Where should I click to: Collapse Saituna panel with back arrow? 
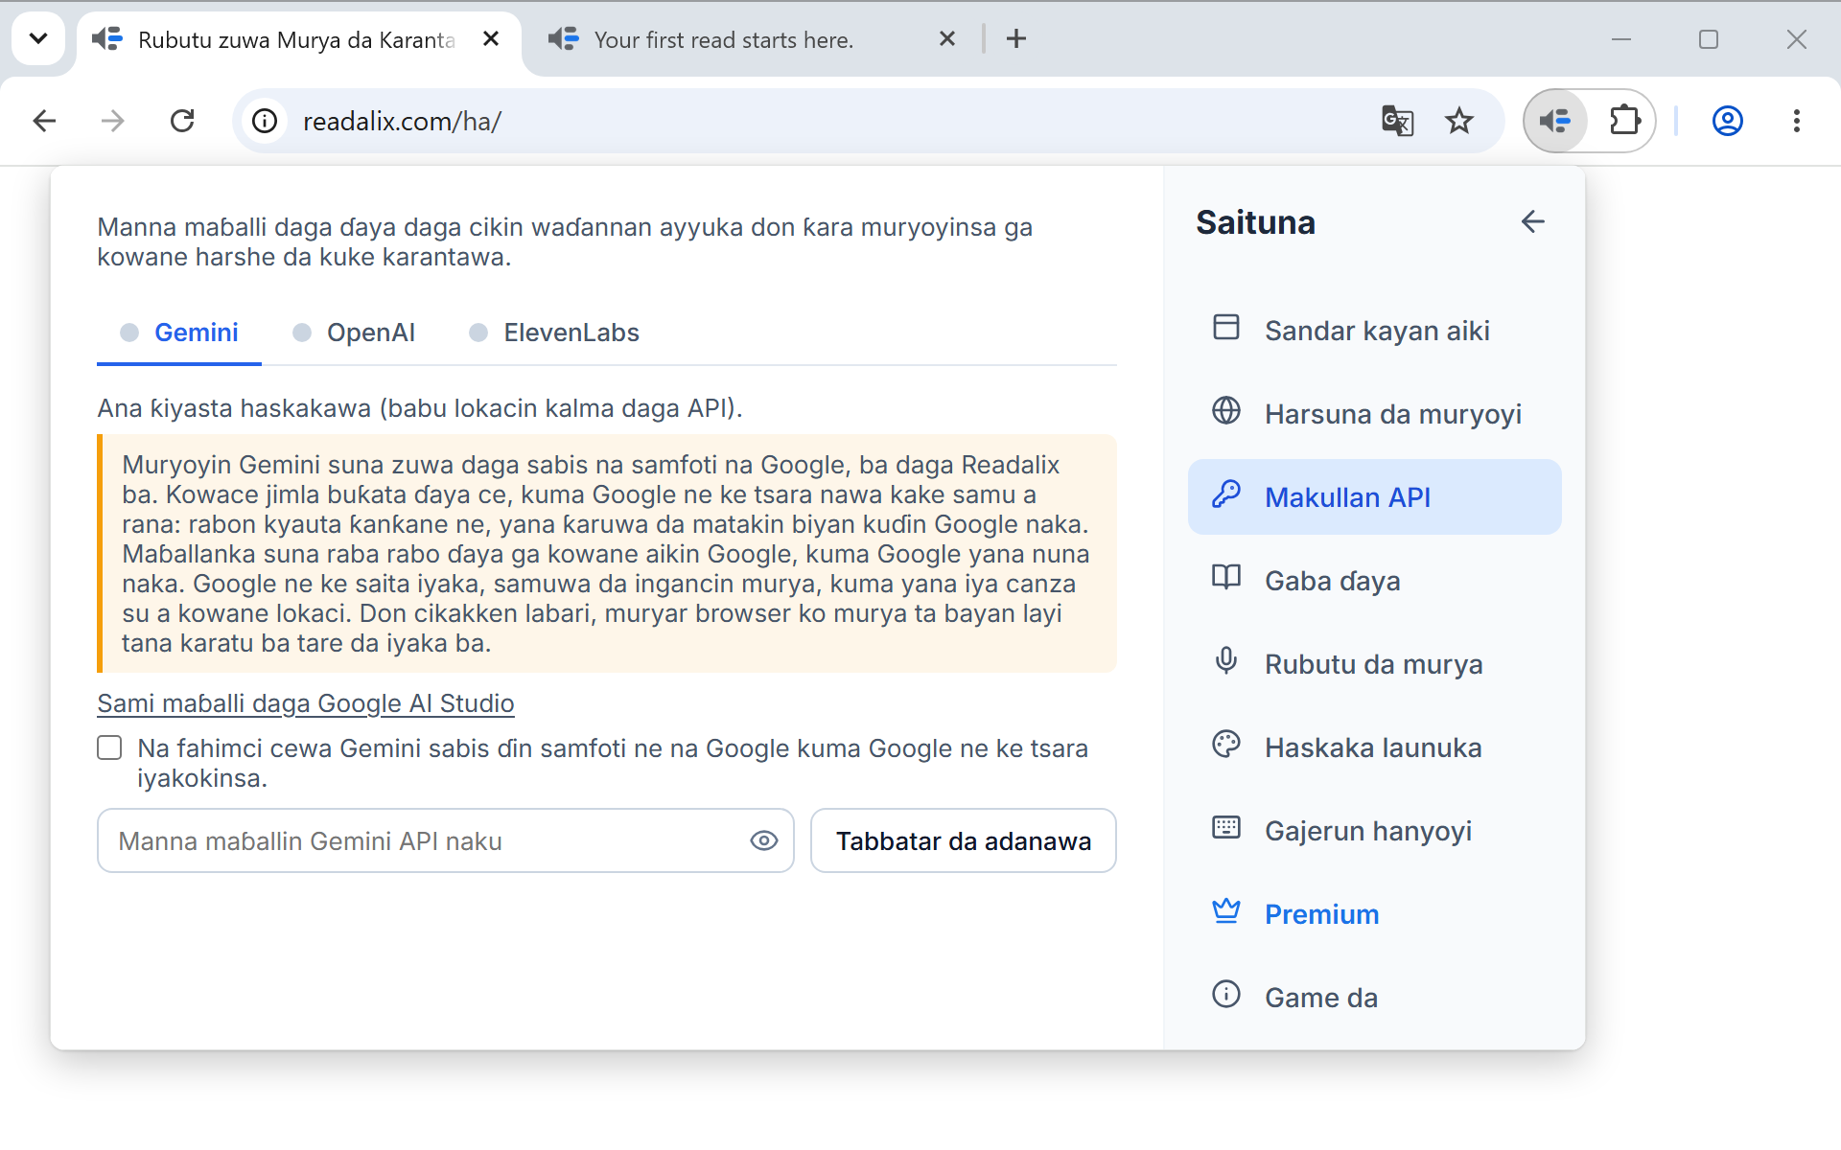click(x=1532, y=222)
